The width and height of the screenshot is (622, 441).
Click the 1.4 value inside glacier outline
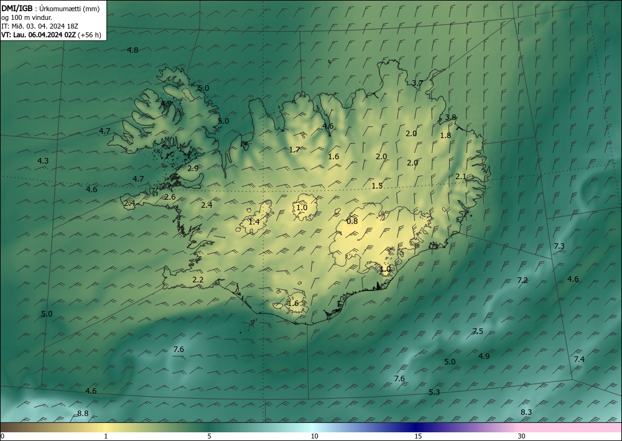click(254, 221)
